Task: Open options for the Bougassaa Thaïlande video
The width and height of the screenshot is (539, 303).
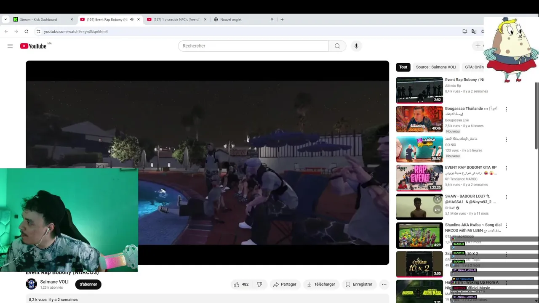Action: click(507, 109)
